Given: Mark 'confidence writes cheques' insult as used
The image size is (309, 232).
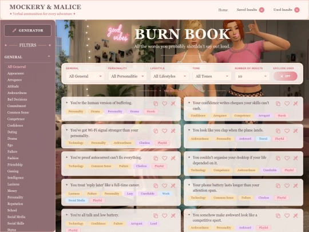Looking at the screenshot, I should [296, 104].
